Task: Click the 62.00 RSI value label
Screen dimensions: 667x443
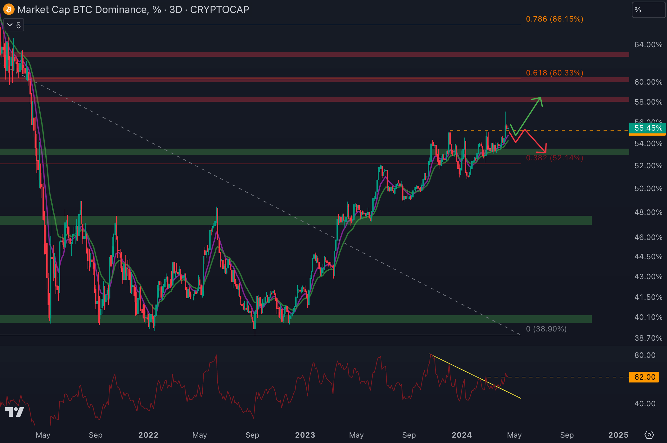Action: (644, 377)
